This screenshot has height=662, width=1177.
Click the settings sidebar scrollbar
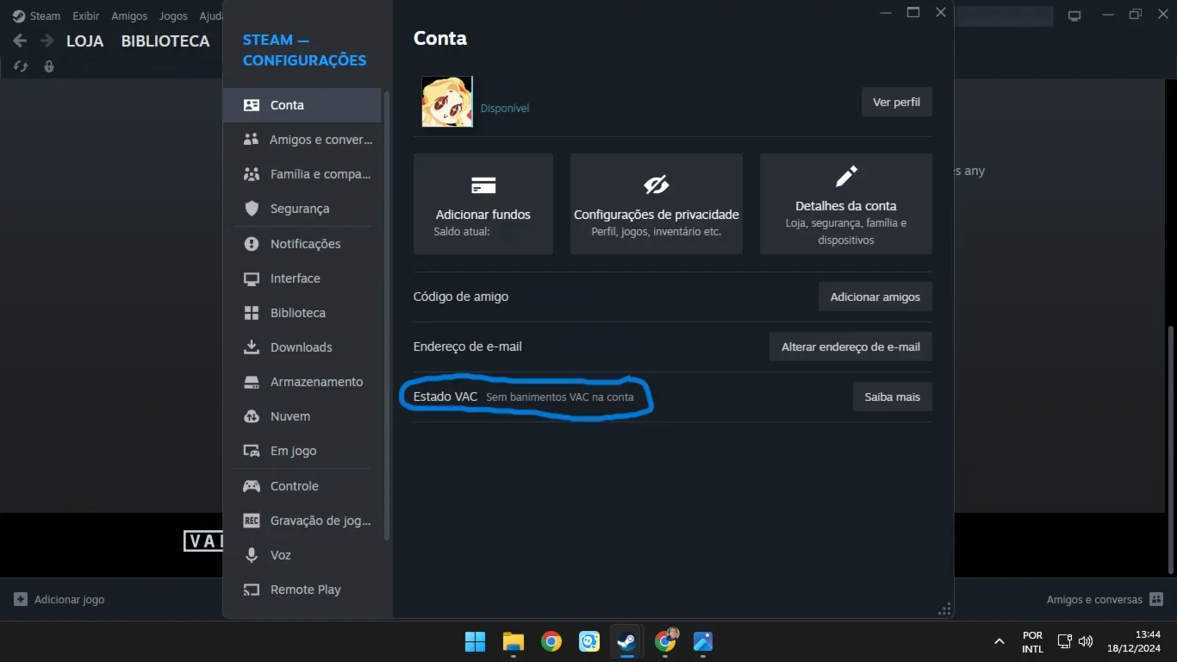[387, 315]
